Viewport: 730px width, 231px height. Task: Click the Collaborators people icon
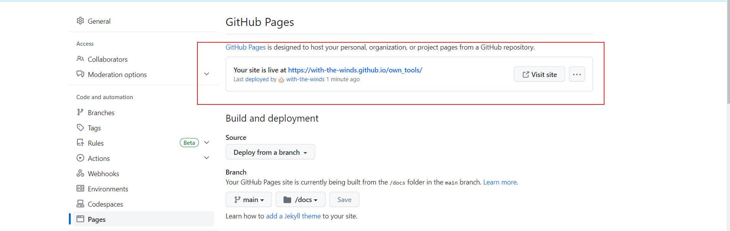[80, 59]
